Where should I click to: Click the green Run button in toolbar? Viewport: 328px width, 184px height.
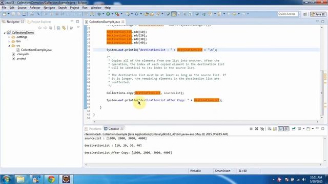pyautogui.click(x=108, y=14)
